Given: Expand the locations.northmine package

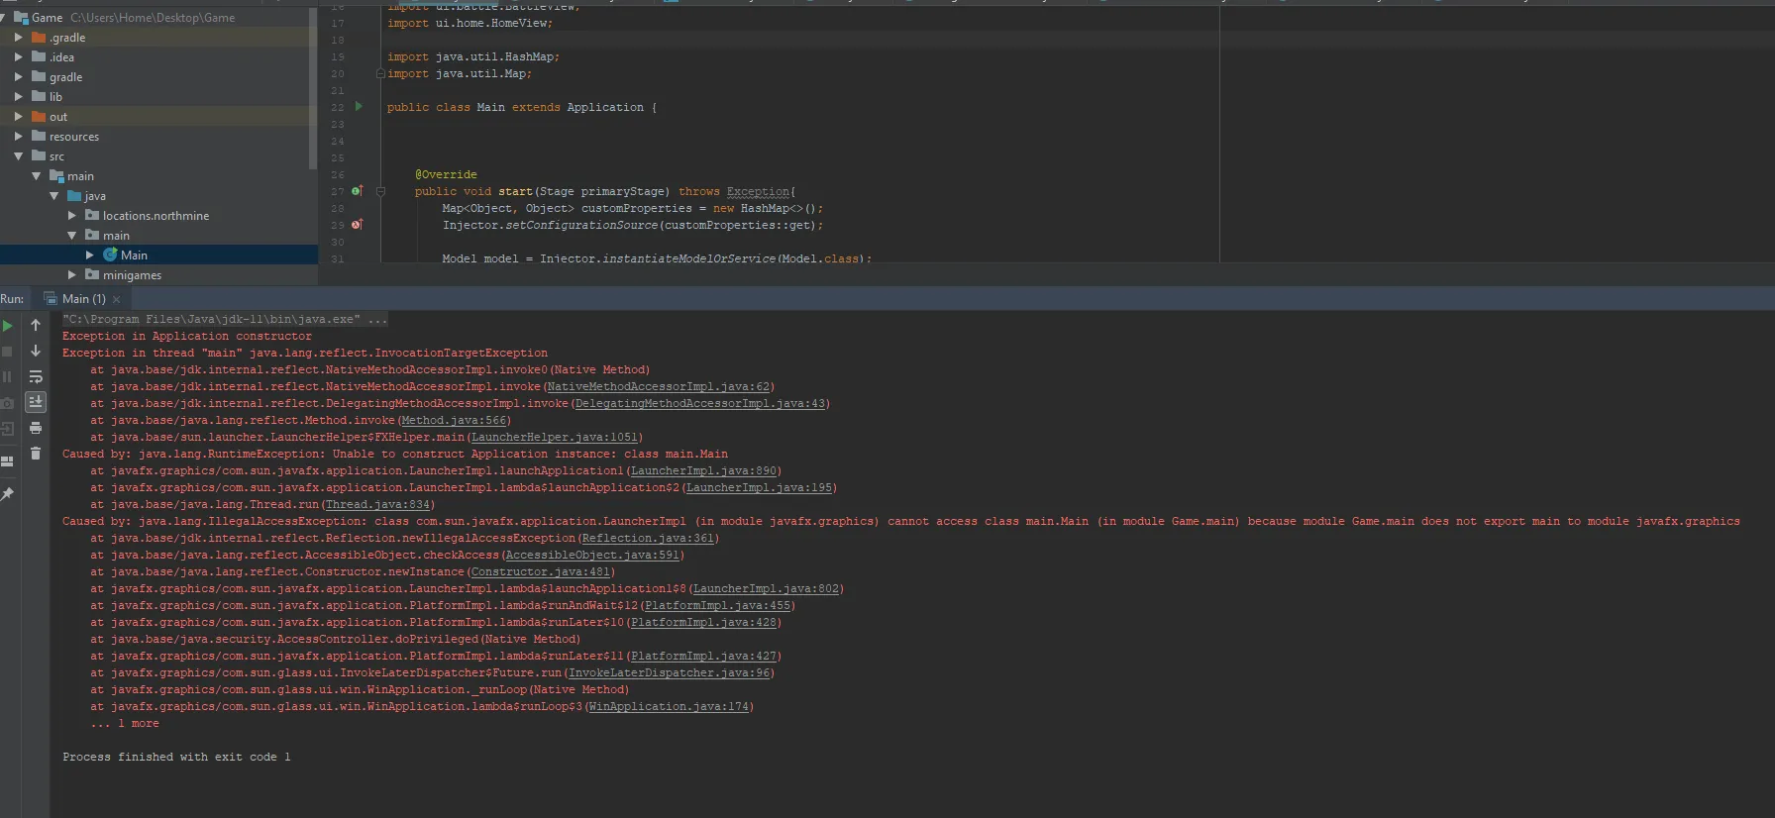Looking at the screenshot, I should tap(71, 215).
